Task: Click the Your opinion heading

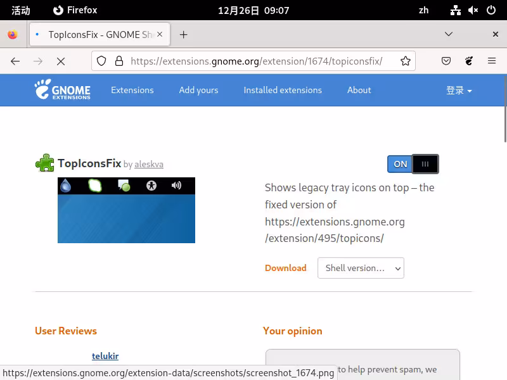Action: click(293, 331)
